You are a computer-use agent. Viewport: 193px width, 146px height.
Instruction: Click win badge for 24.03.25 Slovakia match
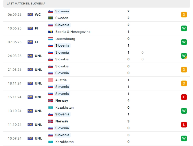pos(184,56)
